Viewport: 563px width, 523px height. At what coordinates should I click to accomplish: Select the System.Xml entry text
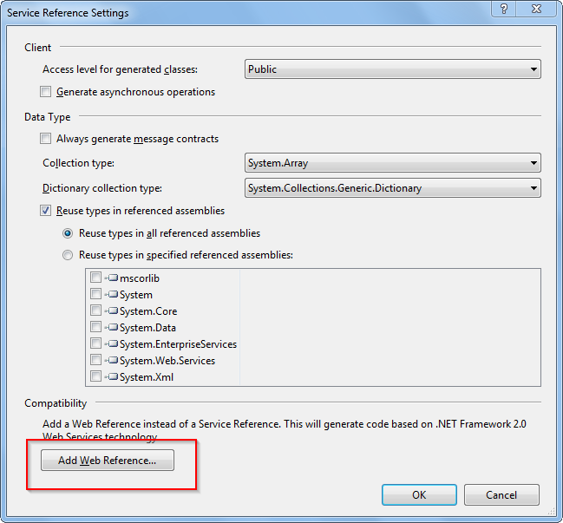click(x=147, y=377)
